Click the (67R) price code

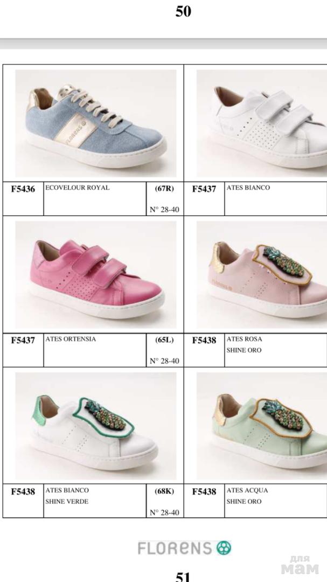click(164, 189)
